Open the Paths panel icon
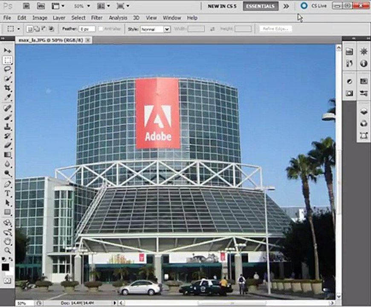 click(364, 136)
